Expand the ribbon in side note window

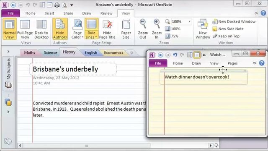255,63
